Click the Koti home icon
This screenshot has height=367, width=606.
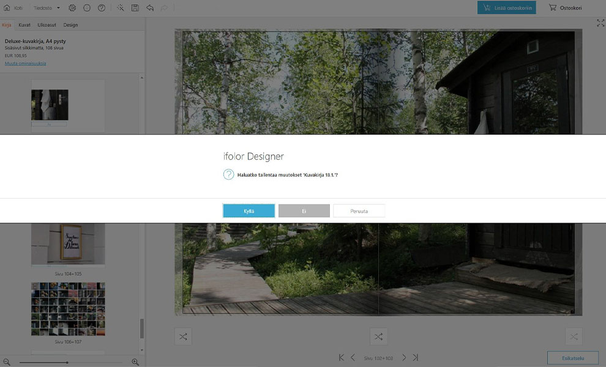tap(7, 8)
